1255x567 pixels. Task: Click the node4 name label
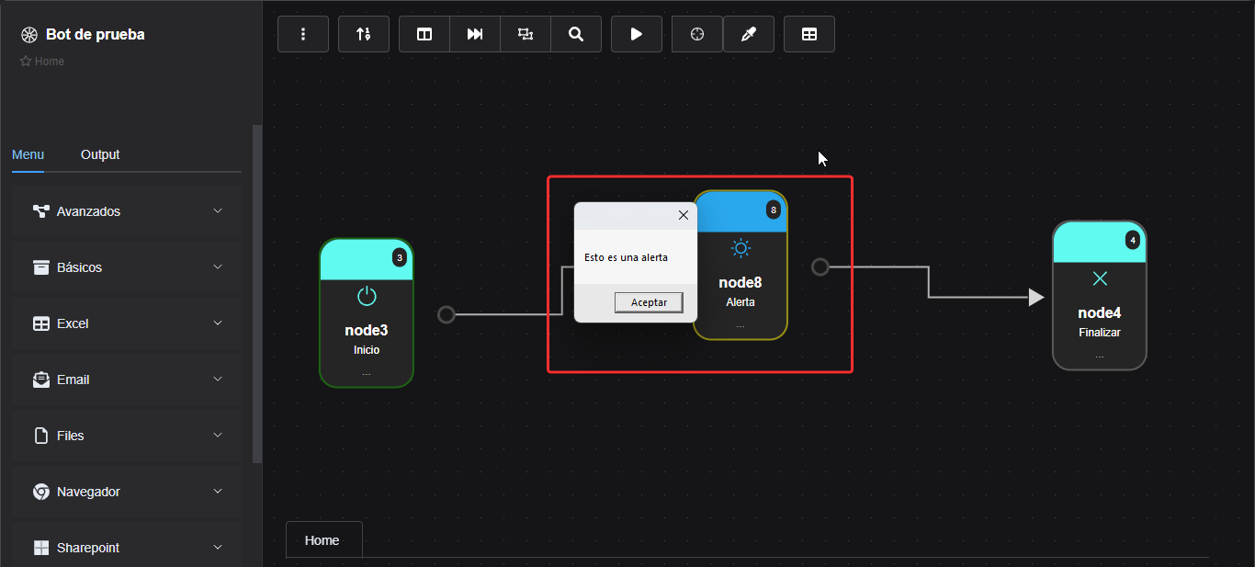coord(1100,312)
